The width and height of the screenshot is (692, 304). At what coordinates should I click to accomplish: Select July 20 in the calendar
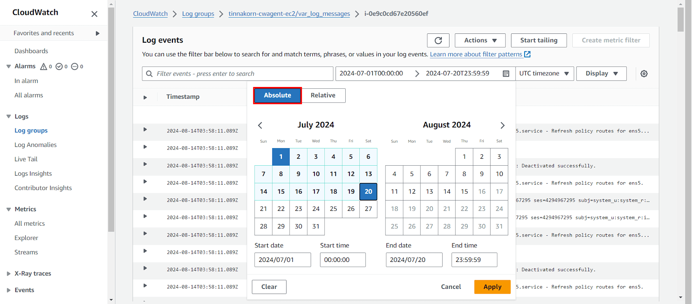point(368,192)
